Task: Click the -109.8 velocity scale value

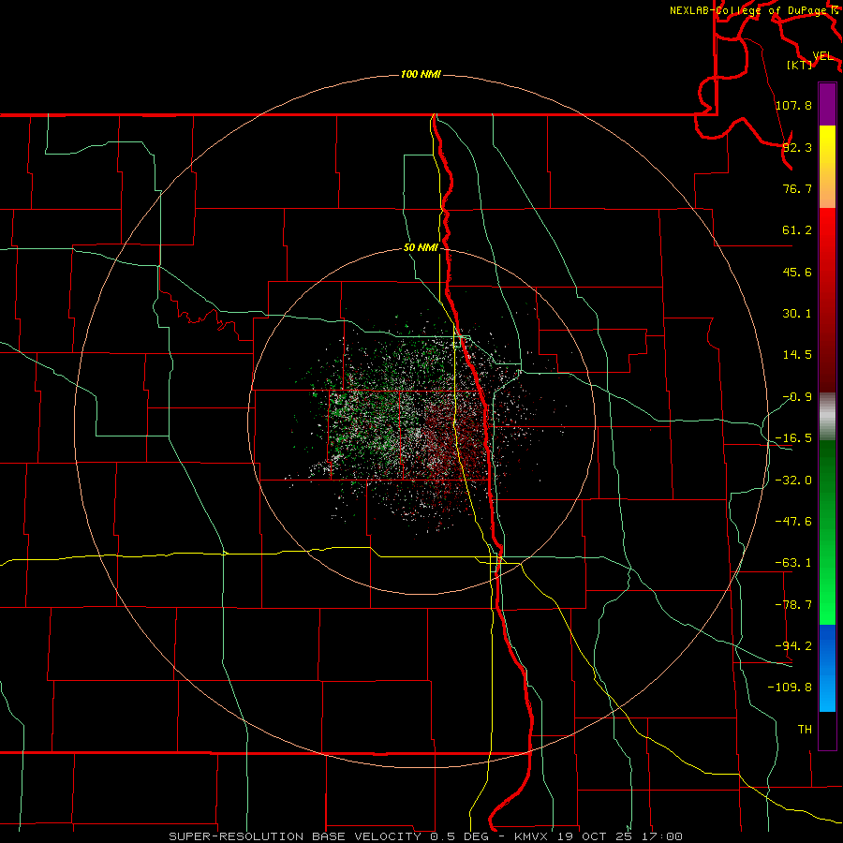Action: point(790,688)
